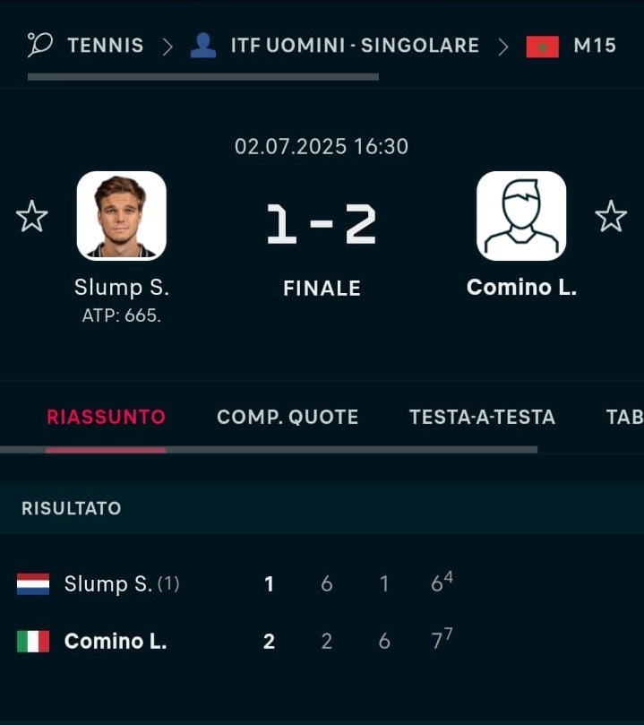Open the TENNIS breadcrumb link
This screenshot has width=644, height=725.
coord(106,46)
